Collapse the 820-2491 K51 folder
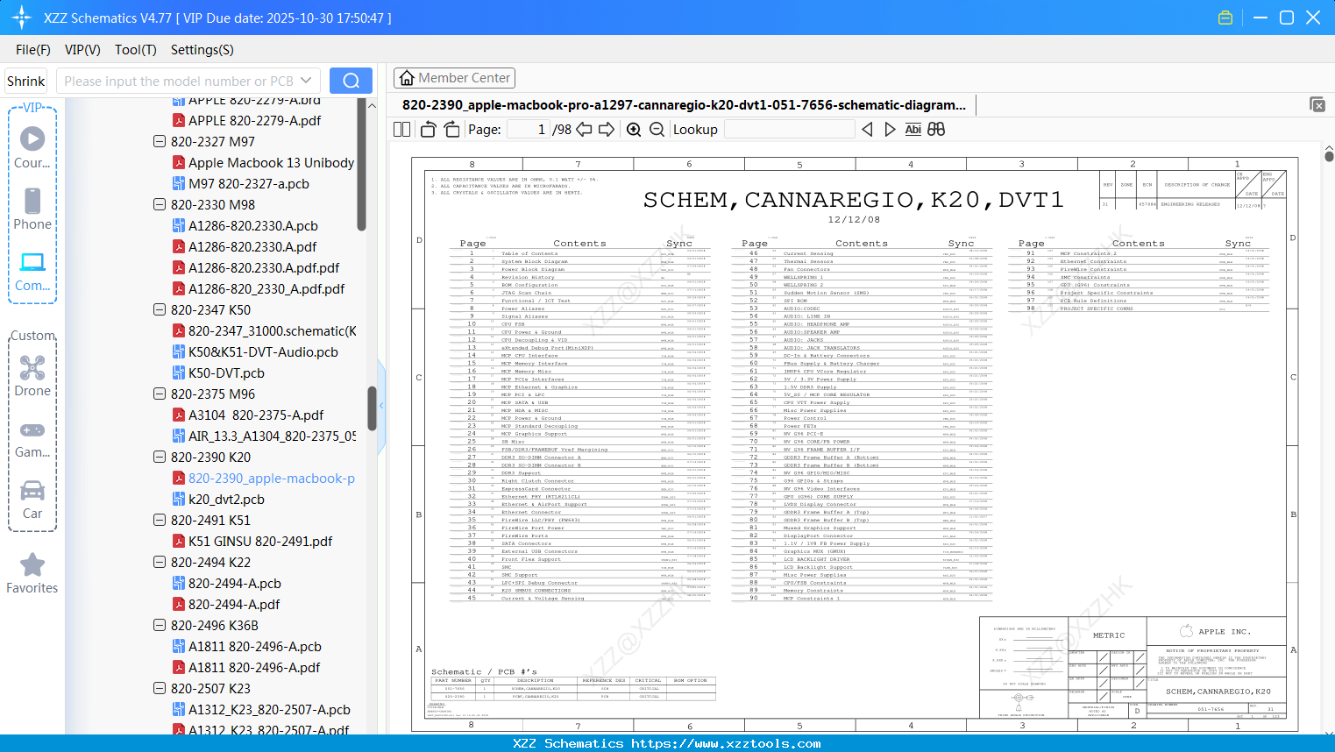Image resolution: width=1335 pixels, height=752 pixels. coord(160,520)
